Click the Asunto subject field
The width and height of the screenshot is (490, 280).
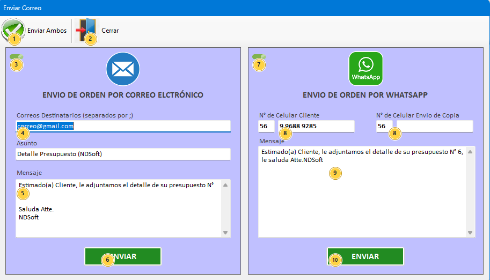(x=123, y=154)
